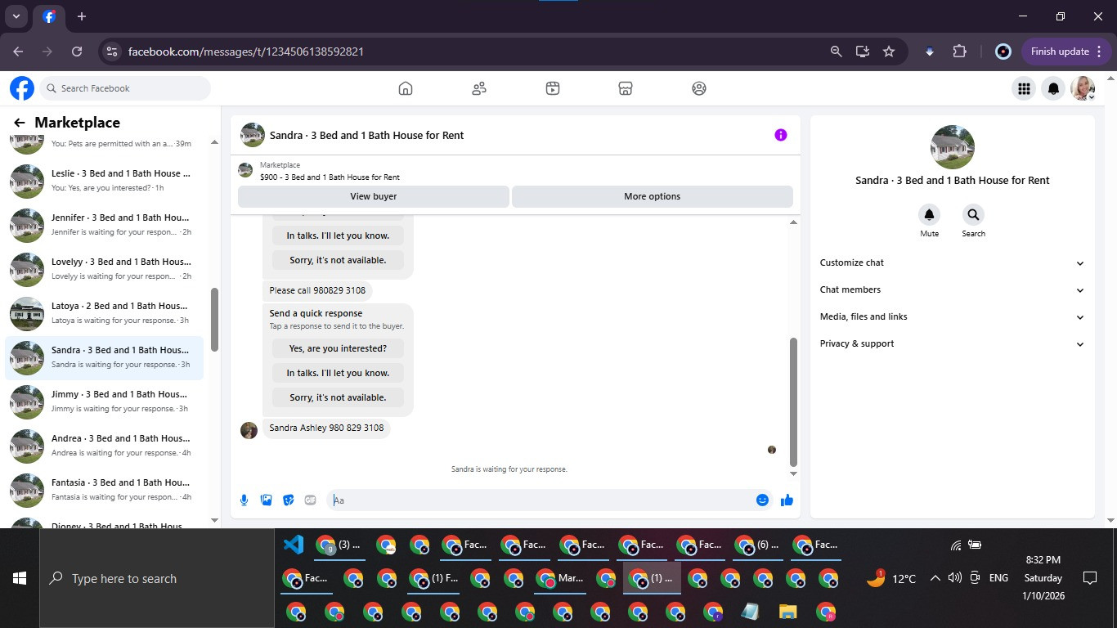This screenshot has height=628, width=1117.
Task: Open the ENG language indicator
Action: [998, 578]
